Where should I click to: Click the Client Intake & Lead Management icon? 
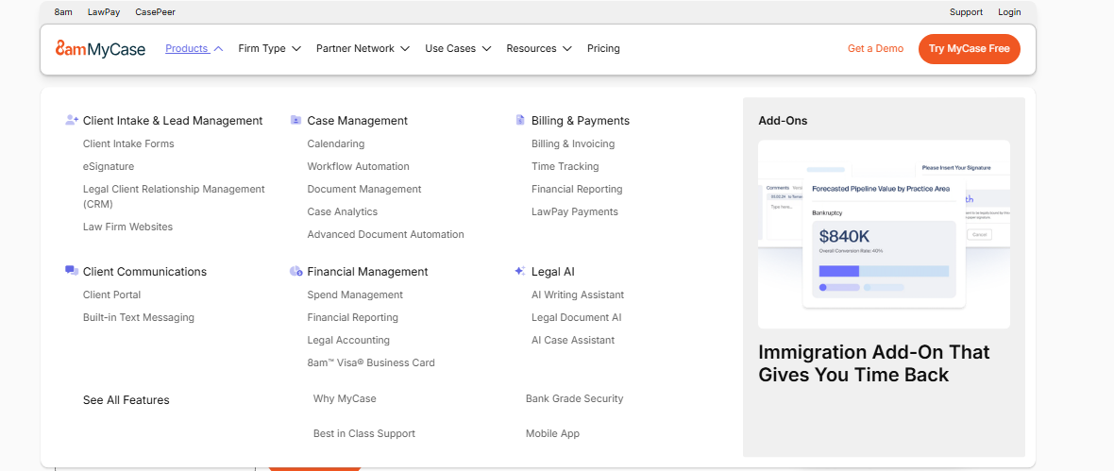pos(72,120)
